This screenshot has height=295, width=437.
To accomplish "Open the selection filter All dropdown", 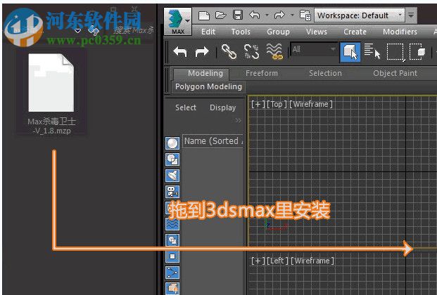I will pyautogui.click(x=314, y=49).
